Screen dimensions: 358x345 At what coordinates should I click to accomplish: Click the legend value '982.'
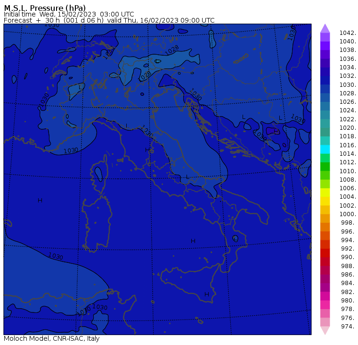(x=349, y=292)
